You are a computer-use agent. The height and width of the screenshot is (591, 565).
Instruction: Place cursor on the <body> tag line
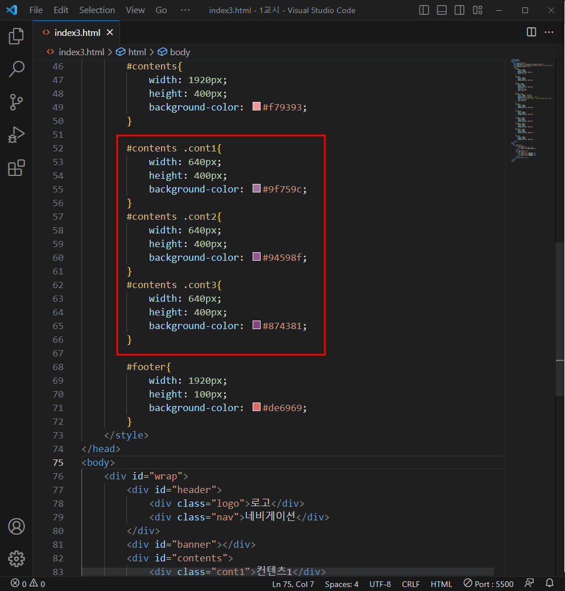tap(98, 462)
